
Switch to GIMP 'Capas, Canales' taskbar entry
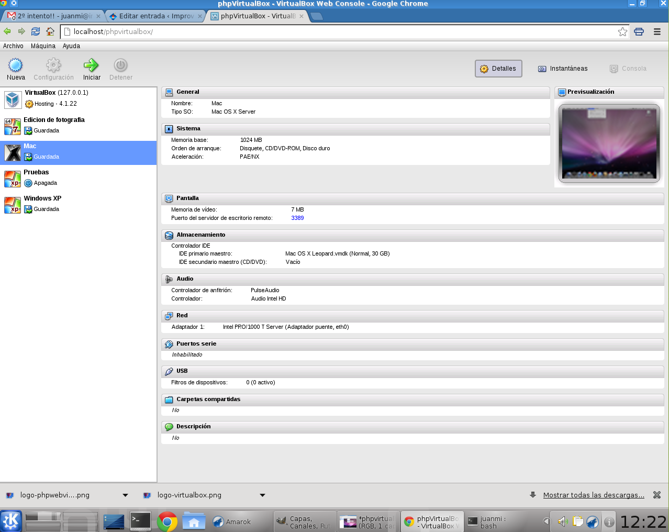(305, 522)
